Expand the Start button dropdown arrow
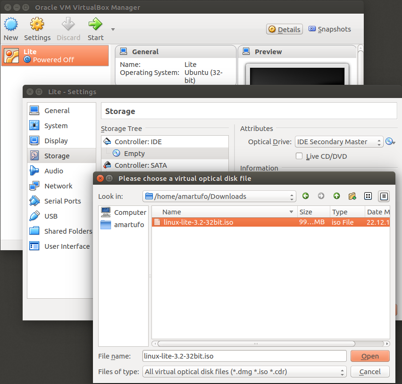 click(x=113, y=29)
